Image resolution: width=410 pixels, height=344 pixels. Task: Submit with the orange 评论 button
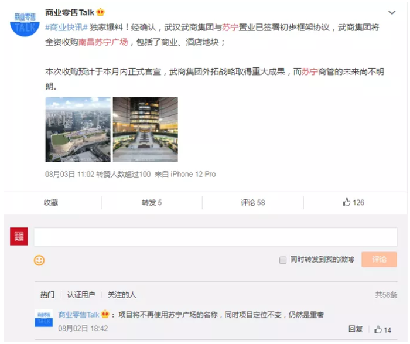pyautogui.click(x=379, y=260)
